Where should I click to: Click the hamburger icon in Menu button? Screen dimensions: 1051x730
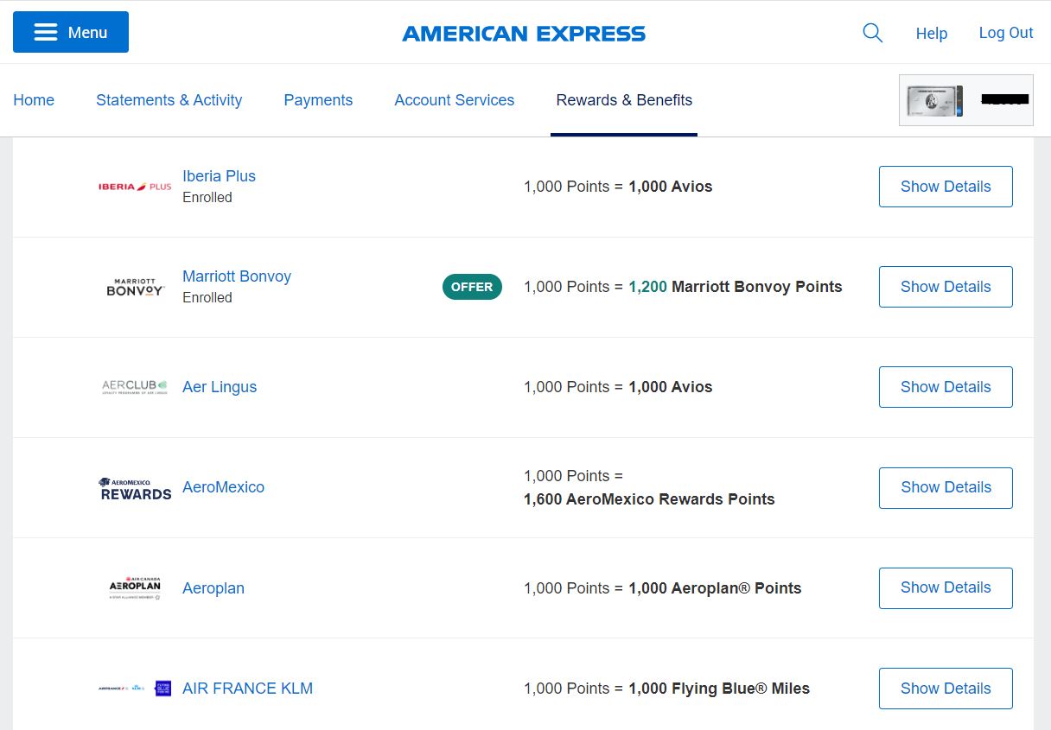coord(46,32)
